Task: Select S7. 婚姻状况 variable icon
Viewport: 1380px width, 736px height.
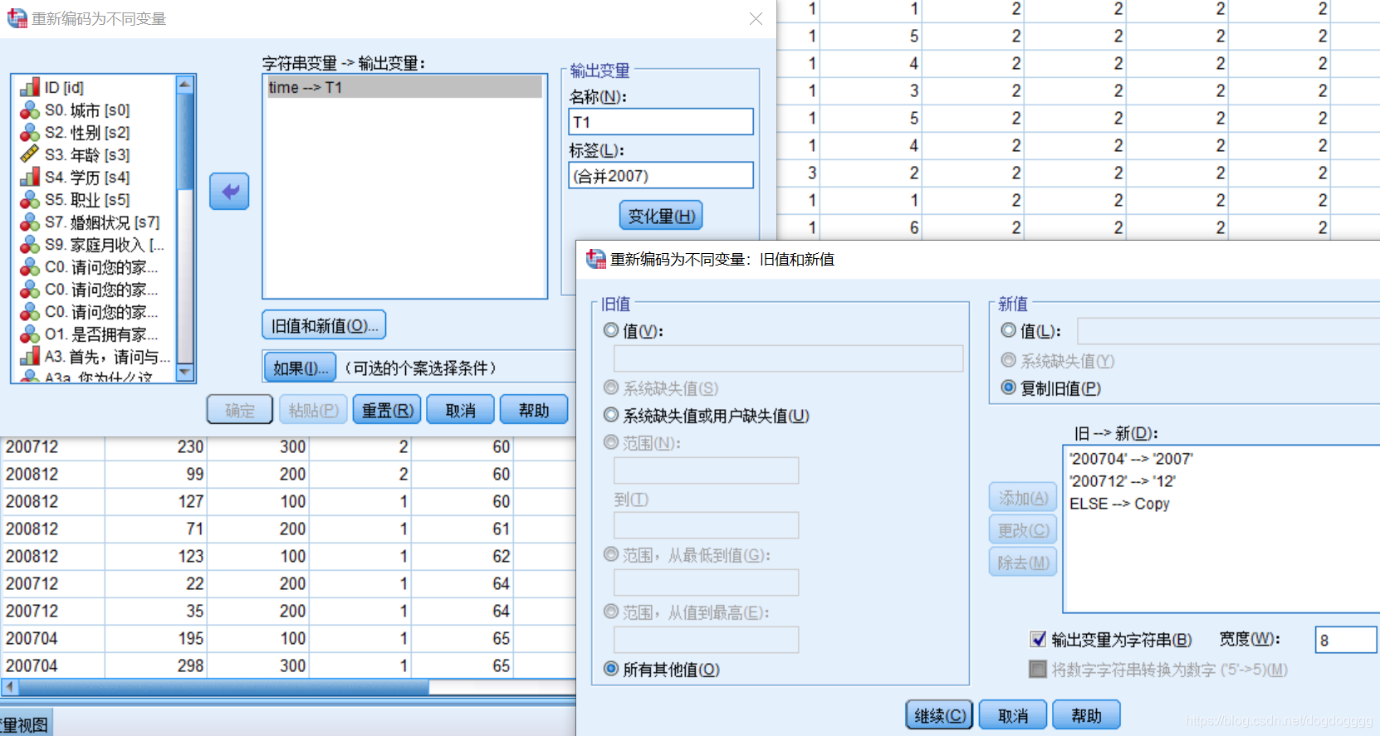Action: (30, 222)
